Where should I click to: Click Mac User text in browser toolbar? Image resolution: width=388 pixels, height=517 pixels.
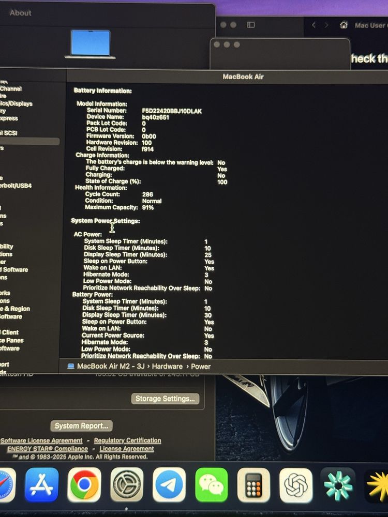coord(370,25)
